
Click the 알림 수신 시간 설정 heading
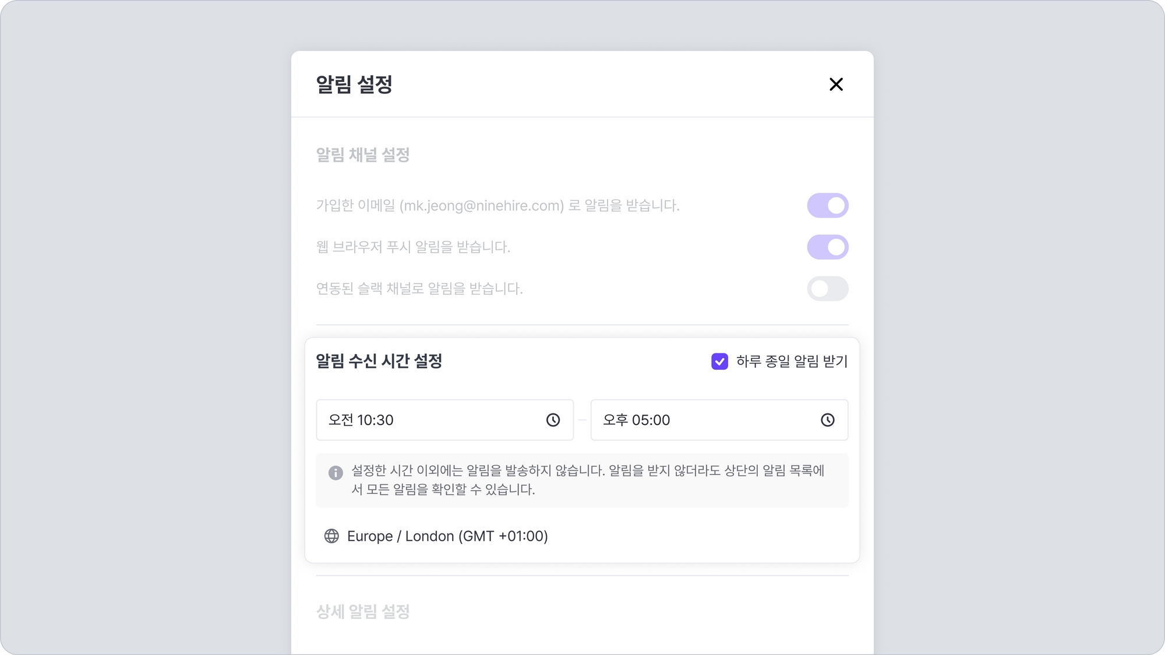(379, 361)
